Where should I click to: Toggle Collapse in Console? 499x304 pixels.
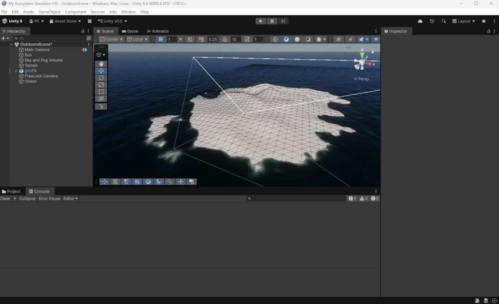[x=27, y=198]
